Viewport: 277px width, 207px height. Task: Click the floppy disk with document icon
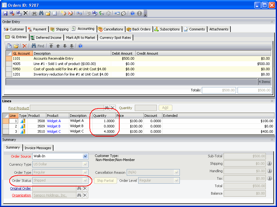(x=19, y=13)
